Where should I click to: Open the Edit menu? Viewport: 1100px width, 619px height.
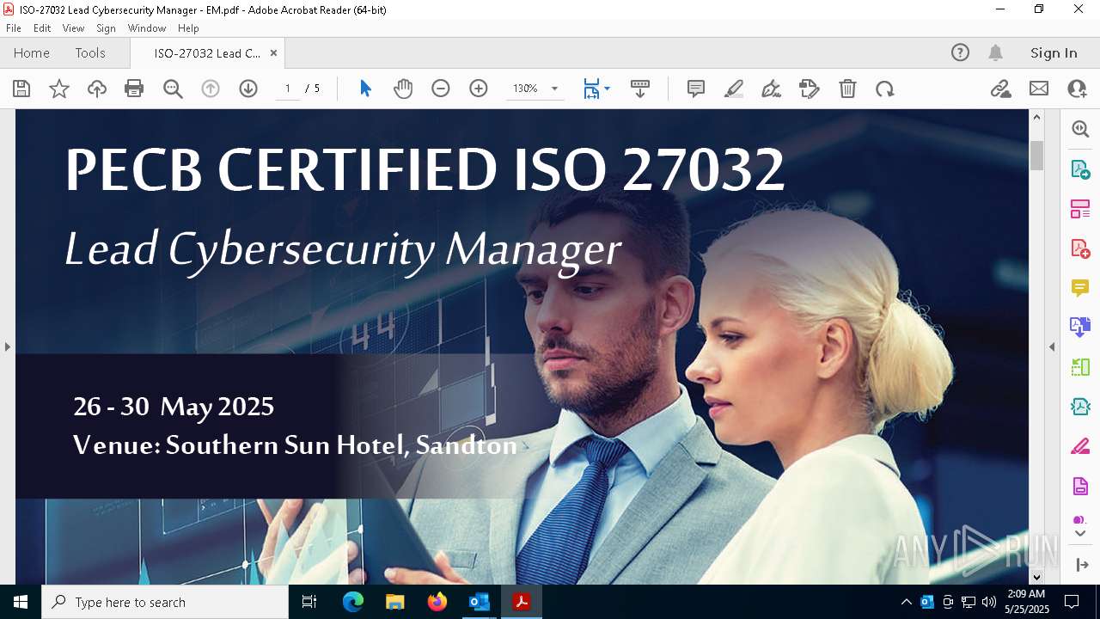tap(42, 28)
